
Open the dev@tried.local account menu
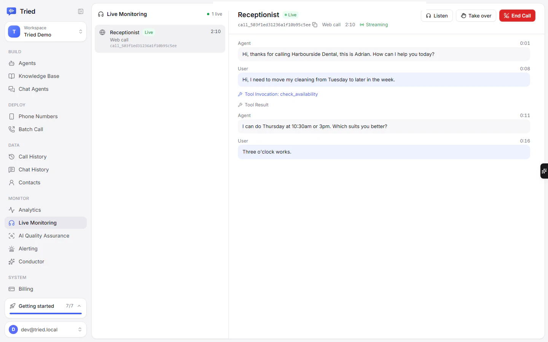[46, 329]
